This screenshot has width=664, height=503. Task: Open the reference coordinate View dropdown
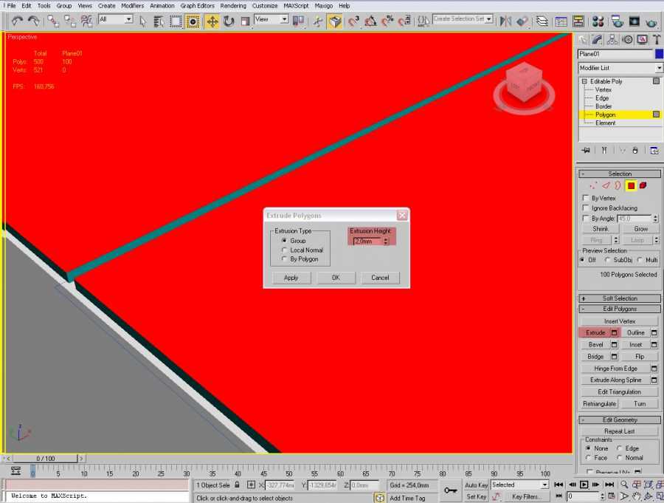pos(271,20)
